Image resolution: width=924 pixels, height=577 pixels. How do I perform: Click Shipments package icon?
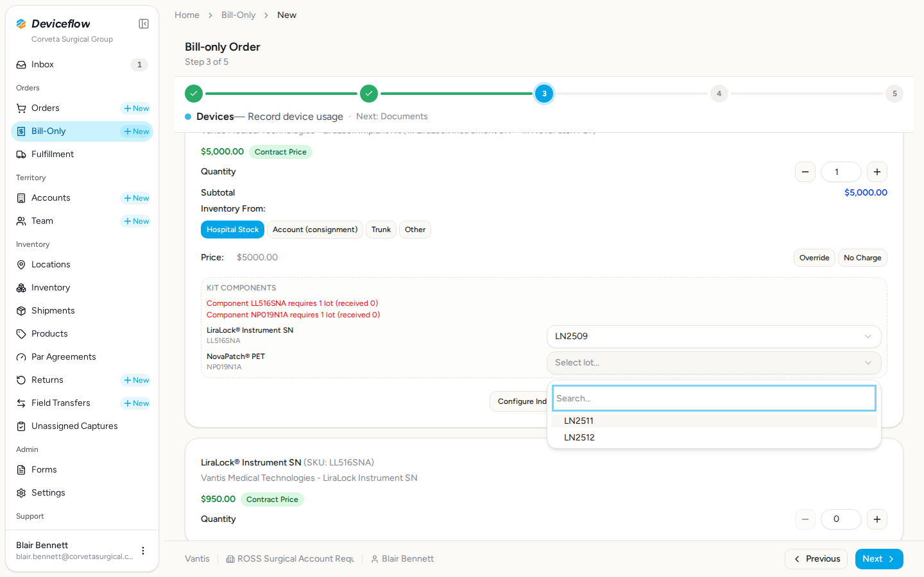21,311
